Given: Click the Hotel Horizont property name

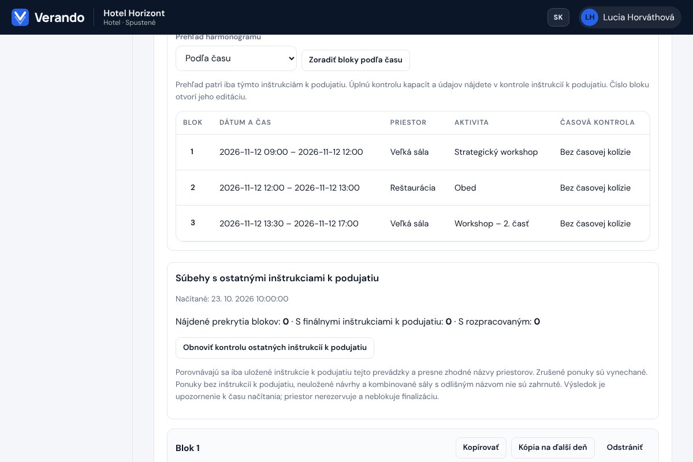Looking at the screenshot, I should (134, 13).
